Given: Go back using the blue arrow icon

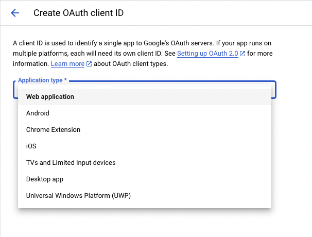Looking at the screenshot, I should [x=15, y=13].
